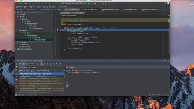
Task: Click the red Stop button in the top toolbar
Action: point(95,4)
